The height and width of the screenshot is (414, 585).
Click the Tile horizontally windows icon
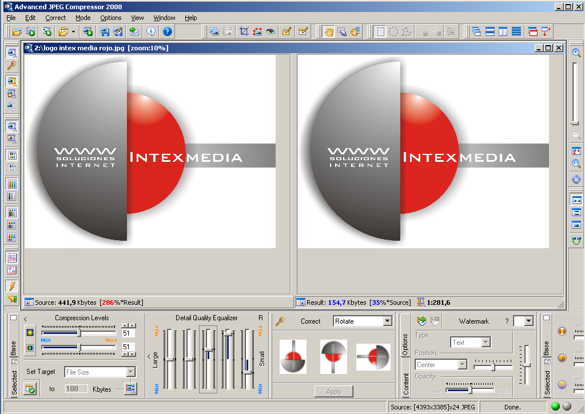490,31
